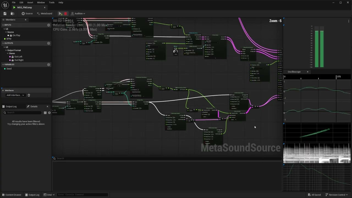The height and width of the screenshot is (198, 352).
Task: Save the MetaSound asset with the disk icon
Action: click(x=5, y=13)
